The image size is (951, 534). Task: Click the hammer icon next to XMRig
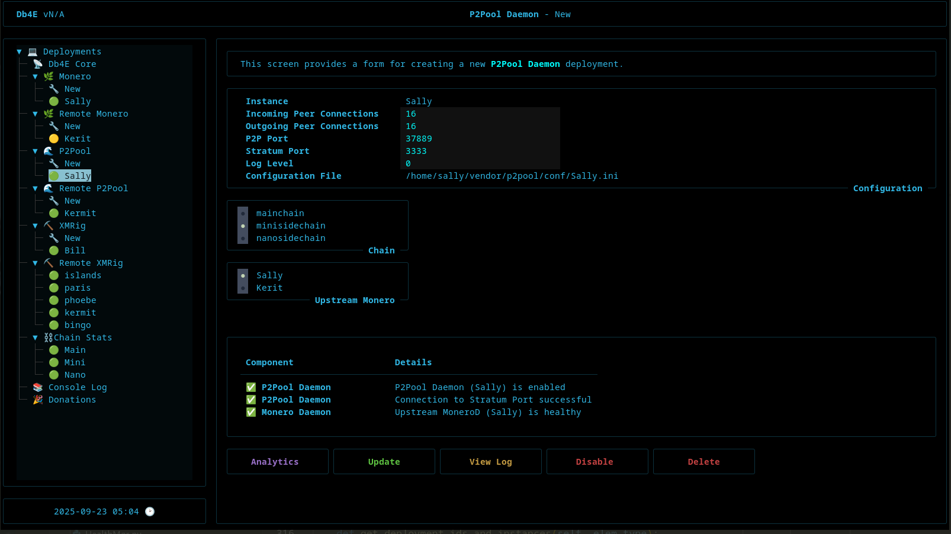[49, 226]
